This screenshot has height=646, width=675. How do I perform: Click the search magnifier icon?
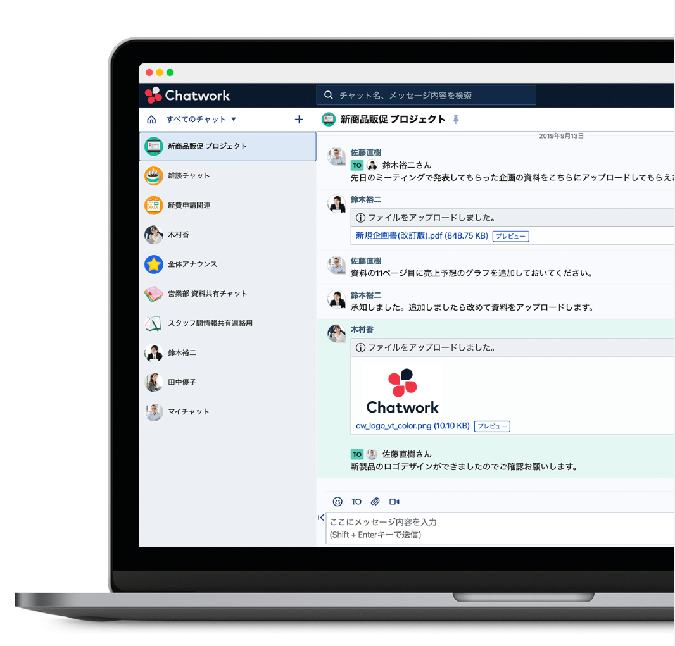click(x=328, y=95)
